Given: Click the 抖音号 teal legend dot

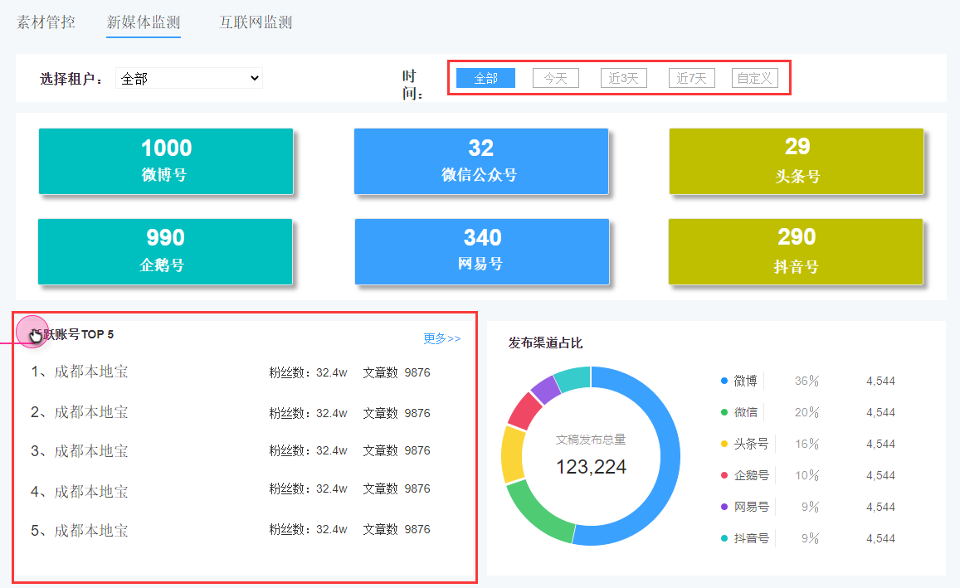Looking at the screenshot, I should 724,539.
